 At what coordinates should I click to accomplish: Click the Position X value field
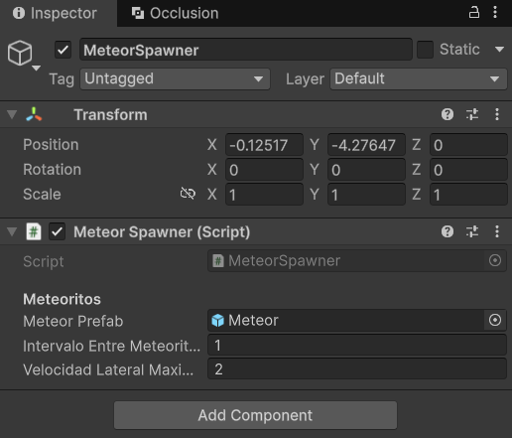[x=264, y=145]
